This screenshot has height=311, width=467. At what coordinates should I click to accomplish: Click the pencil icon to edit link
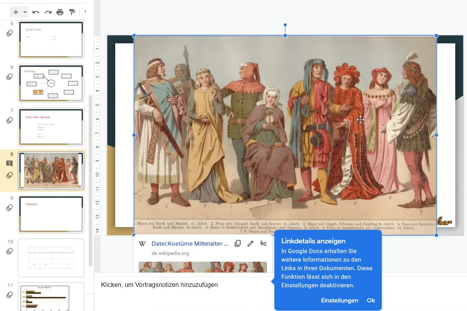(x=251, y=244)
